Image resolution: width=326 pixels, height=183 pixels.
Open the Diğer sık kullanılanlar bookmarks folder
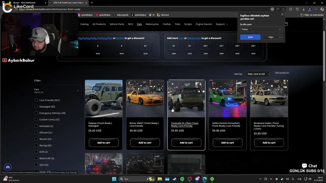312,15
